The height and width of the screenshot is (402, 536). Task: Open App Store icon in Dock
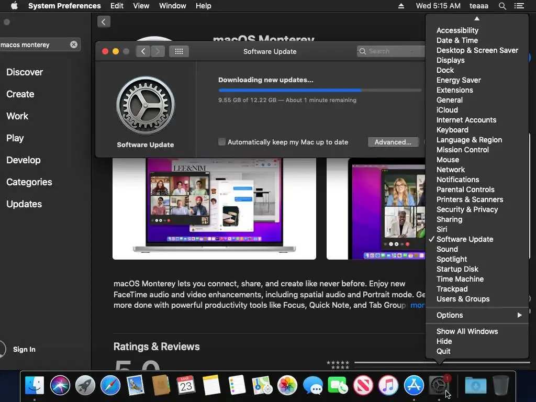414,385
